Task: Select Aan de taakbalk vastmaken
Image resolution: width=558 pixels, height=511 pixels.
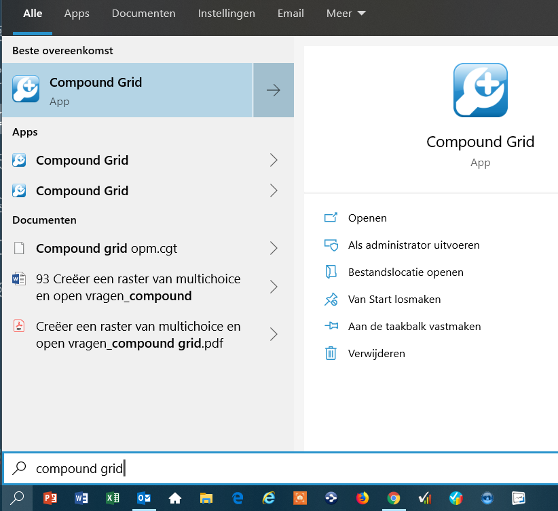Action: click(x=415, y=326)
